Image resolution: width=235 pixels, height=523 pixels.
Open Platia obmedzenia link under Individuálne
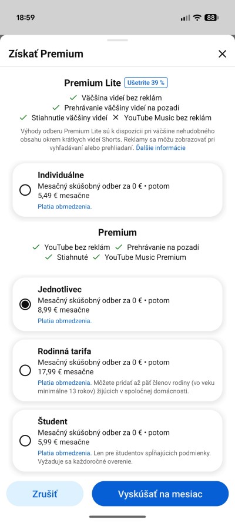[x=65, y=206]
